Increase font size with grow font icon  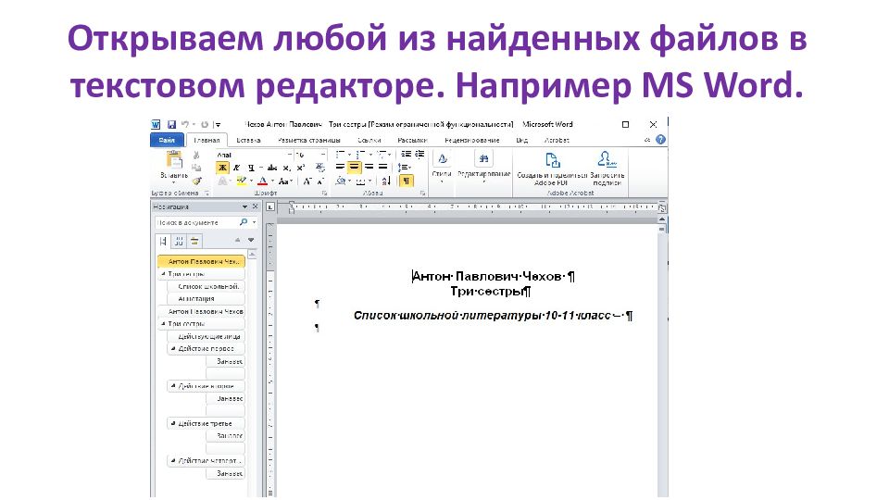point(307,181)
